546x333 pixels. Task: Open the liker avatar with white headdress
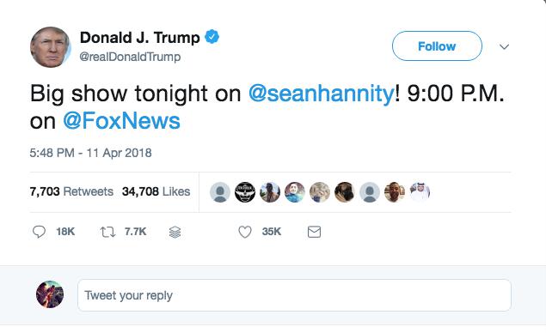pyautogui.click(x=420, y=192)
